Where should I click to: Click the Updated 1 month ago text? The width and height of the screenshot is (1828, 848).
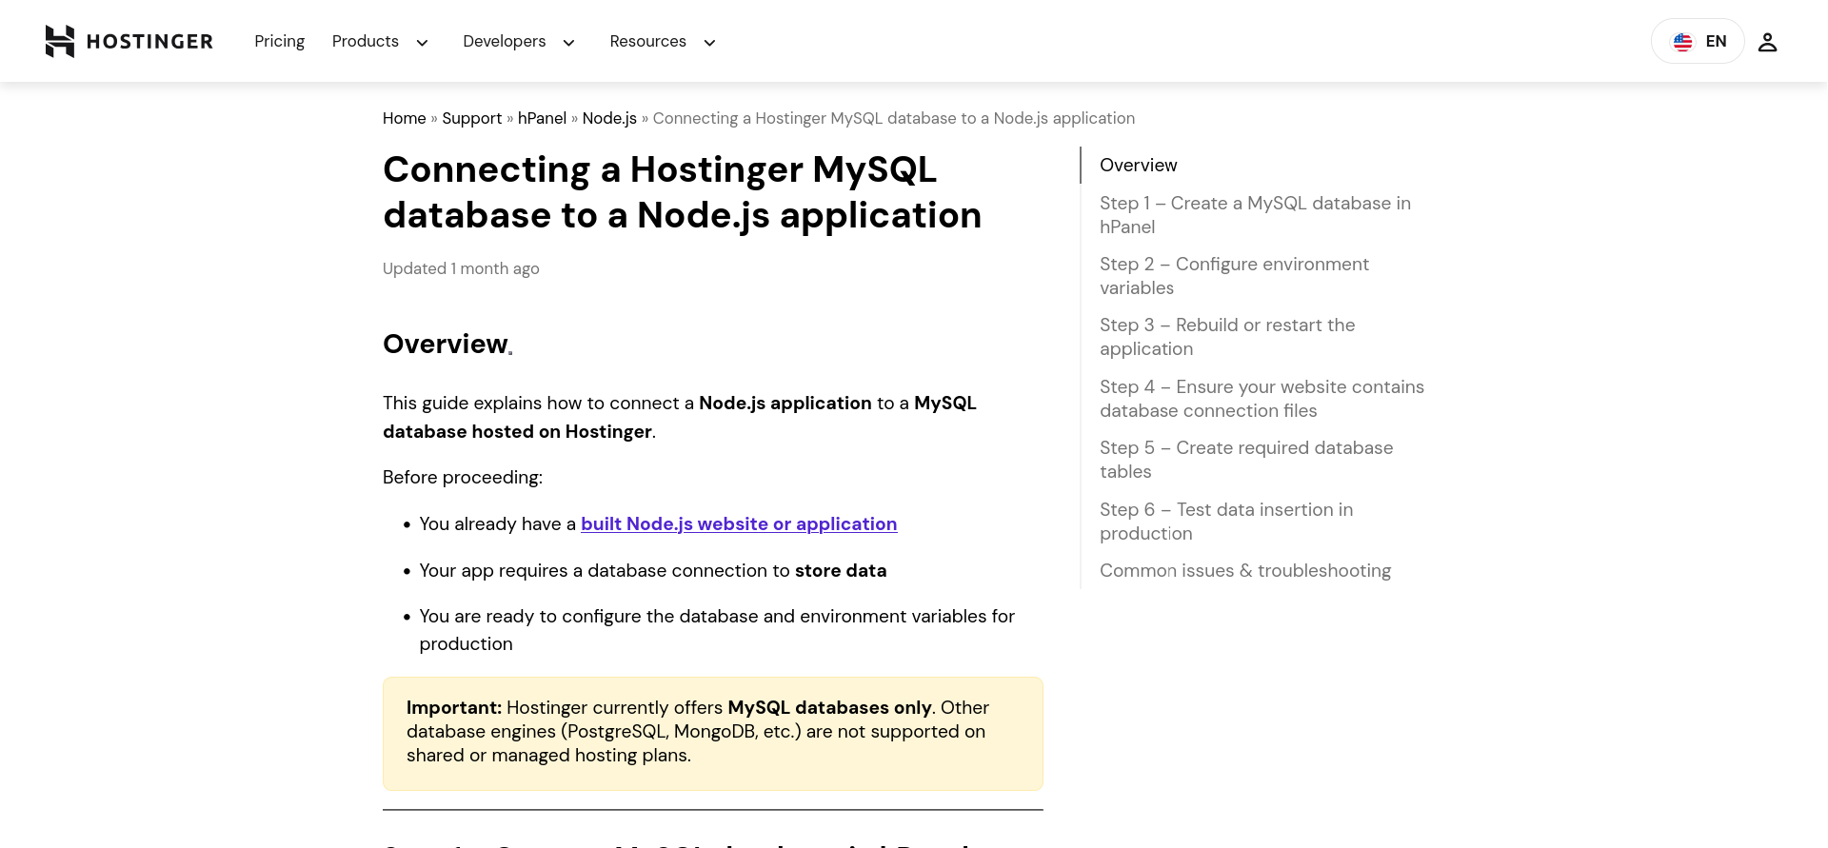click(461, 268)
